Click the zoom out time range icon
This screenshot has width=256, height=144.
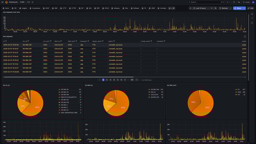[215, 8]
